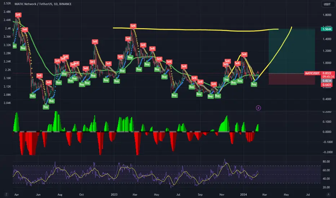Click the red 0.6431 stop price label
The width and height of the screenshot is (336, 198).
tap(327, 85)
